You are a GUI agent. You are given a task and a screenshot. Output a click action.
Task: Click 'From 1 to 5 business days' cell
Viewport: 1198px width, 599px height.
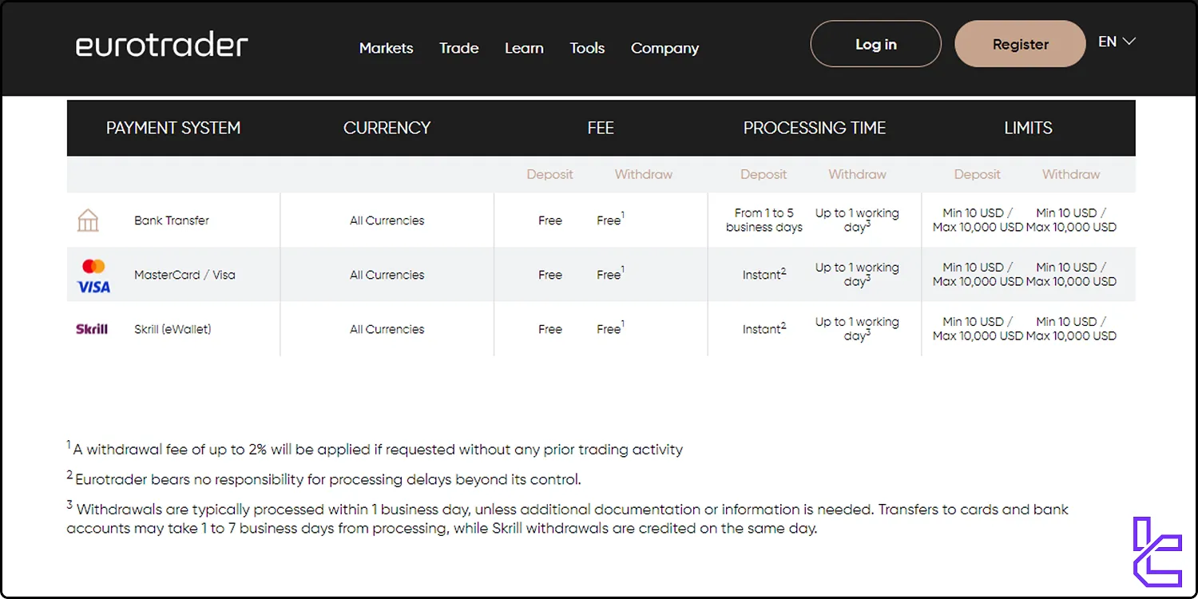coord(764,220)
